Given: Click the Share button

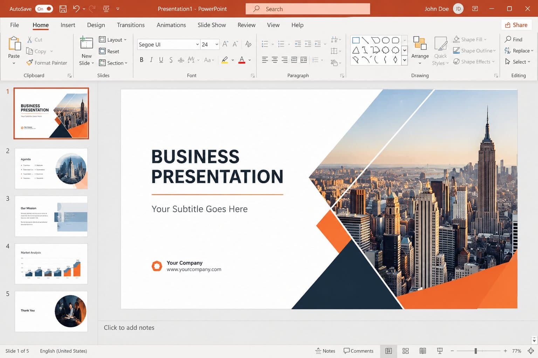Looking at the screenshot, I should tap(516, 25).
